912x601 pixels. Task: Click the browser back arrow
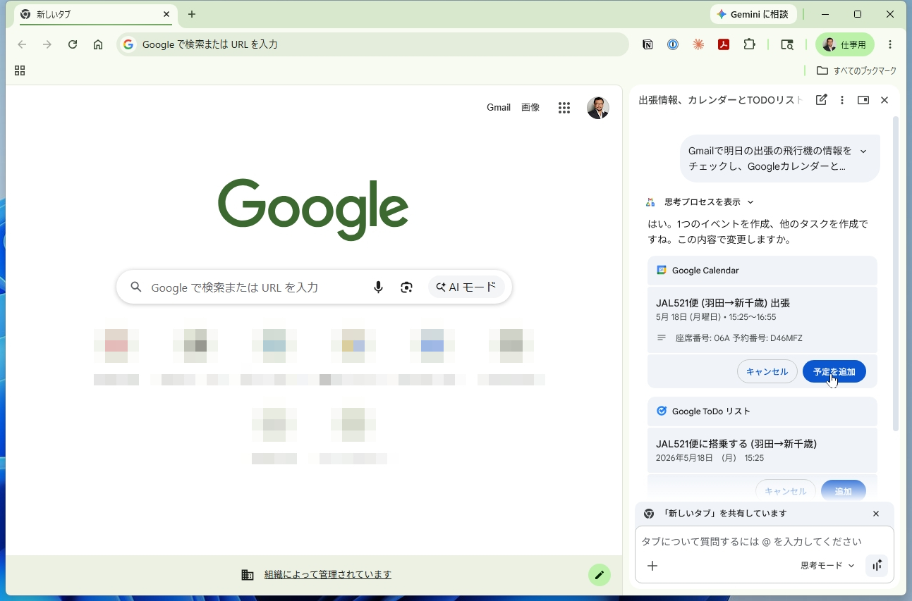pyautogui.click(x=22, y=44)
